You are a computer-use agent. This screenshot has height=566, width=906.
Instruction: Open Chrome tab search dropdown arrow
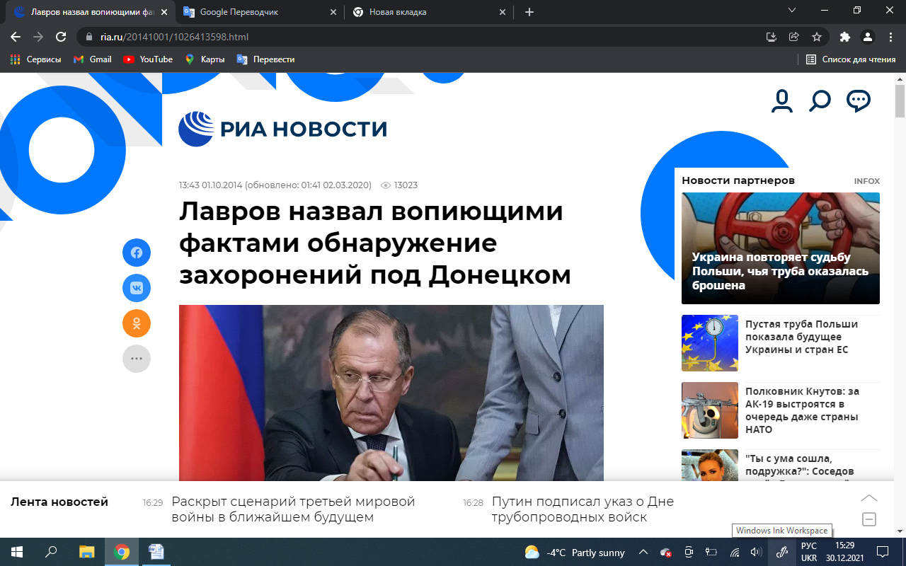coord(792,11)
